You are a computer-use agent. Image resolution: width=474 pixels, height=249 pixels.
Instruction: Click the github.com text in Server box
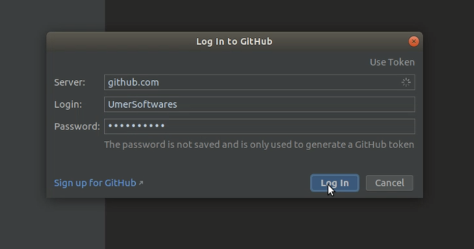133,82
